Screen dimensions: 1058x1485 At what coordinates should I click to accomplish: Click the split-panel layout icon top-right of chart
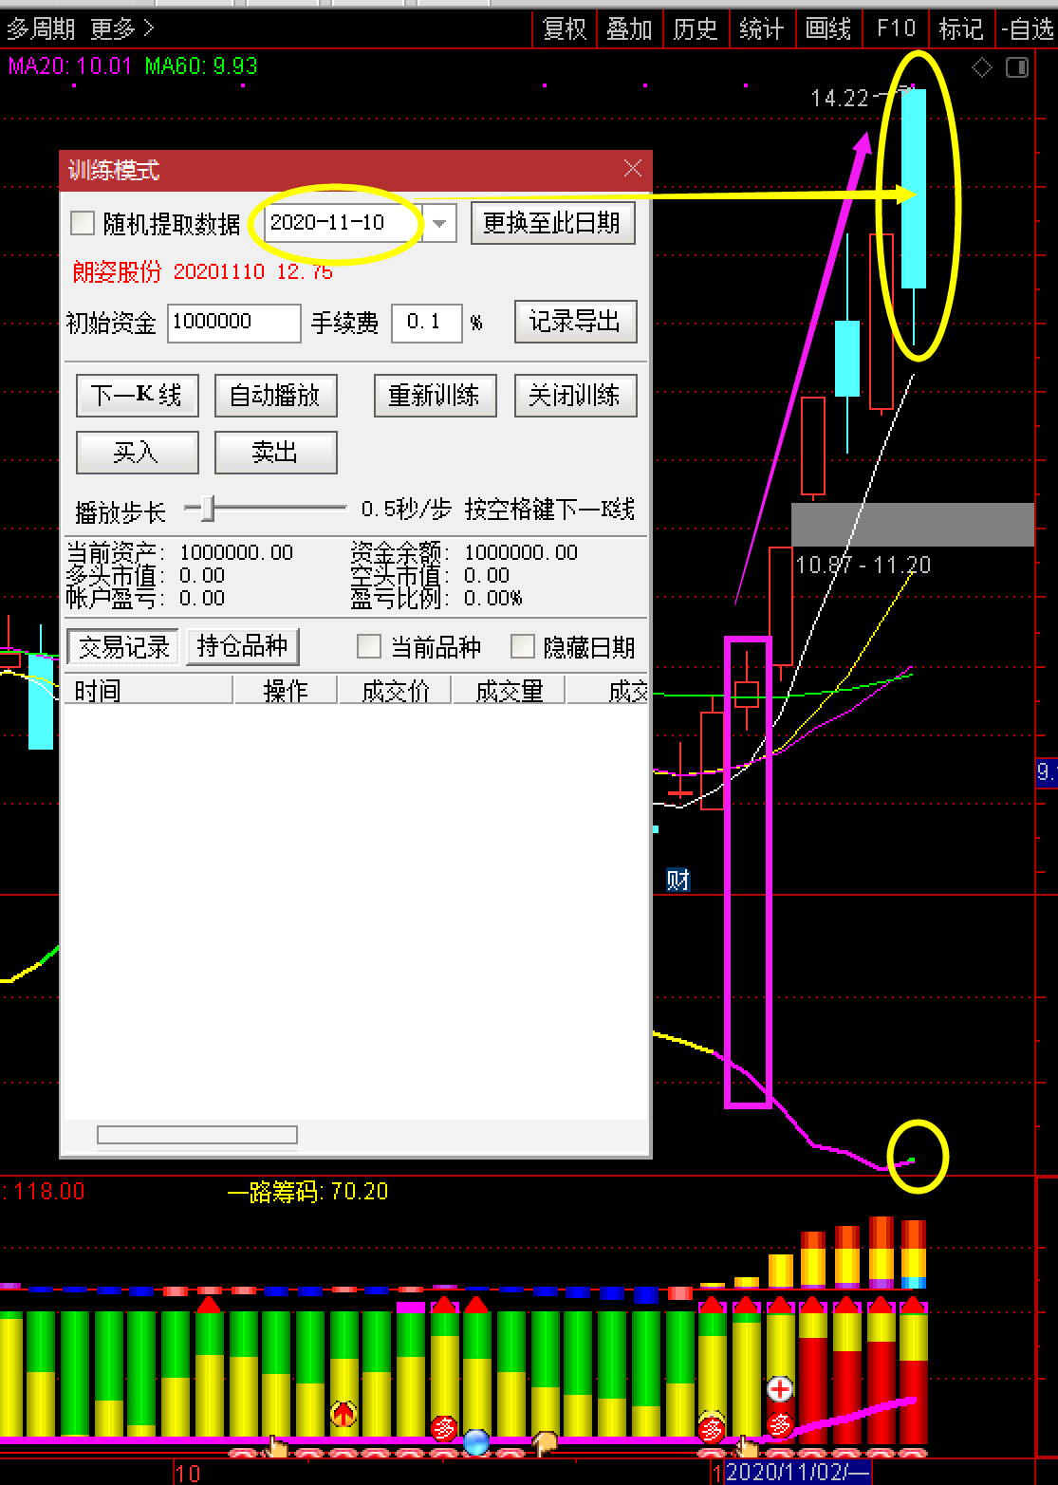1017,67
